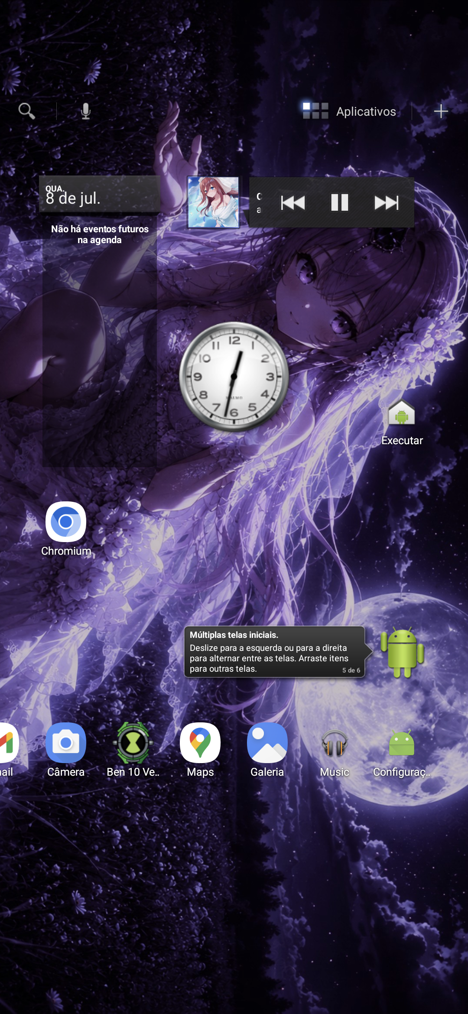The image size is (468, 1014).
Task: Start voice search with microphone icon
Action: coord(86,111)
